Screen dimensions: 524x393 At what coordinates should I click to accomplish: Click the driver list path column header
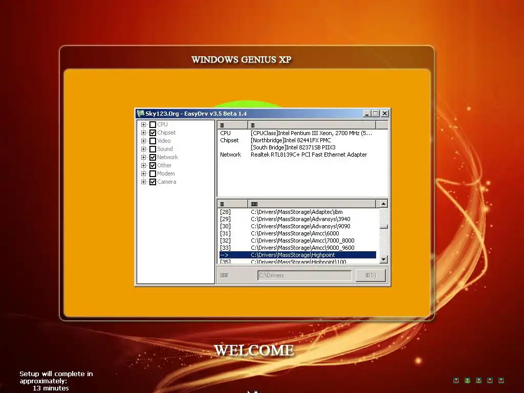point(312,204)
